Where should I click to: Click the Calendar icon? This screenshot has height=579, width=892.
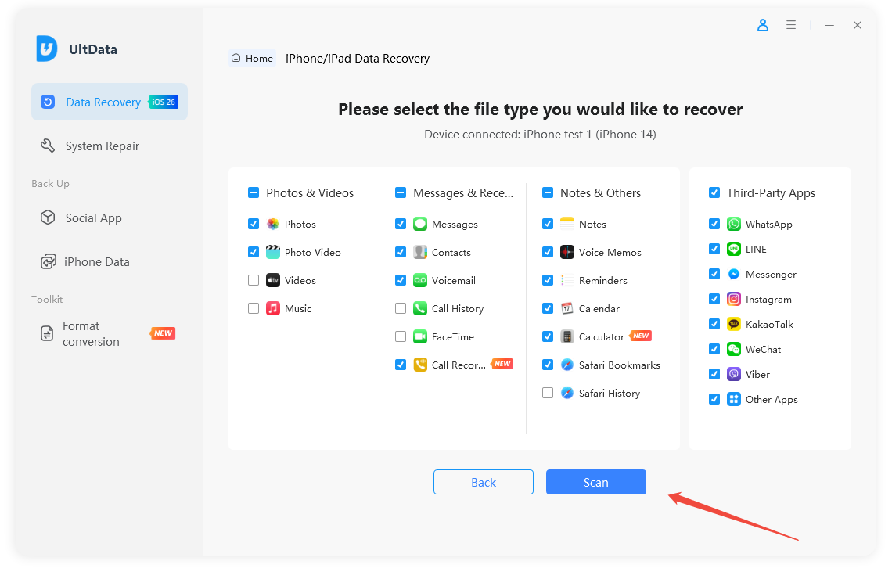(567, 308)
